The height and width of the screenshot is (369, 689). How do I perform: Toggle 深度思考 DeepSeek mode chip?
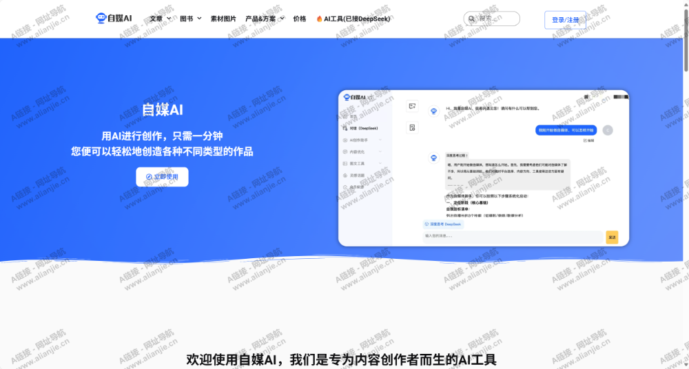(x=443, y=224)
